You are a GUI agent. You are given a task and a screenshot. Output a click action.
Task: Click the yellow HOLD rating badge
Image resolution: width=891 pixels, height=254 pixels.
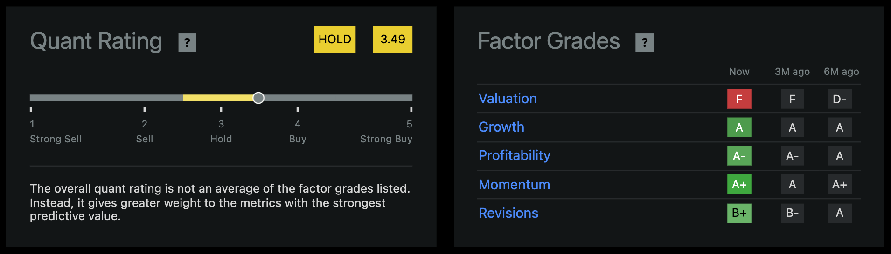pos(334,40)
